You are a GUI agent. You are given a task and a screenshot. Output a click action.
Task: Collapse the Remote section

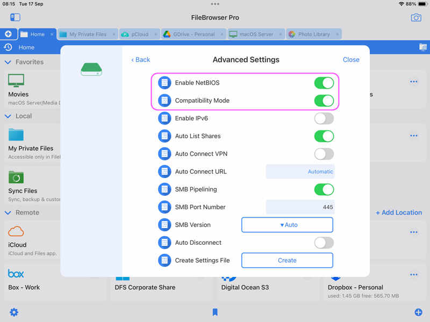click(x=8, y=213)
